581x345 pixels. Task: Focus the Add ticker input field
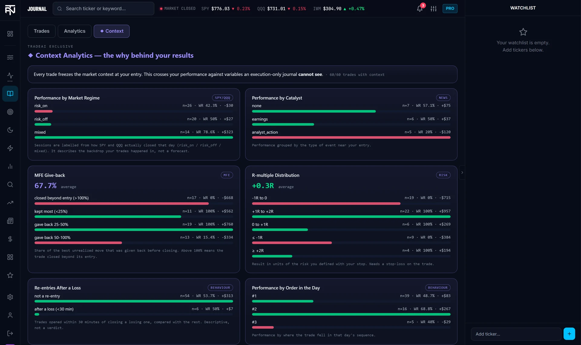(x=516, y=334)
